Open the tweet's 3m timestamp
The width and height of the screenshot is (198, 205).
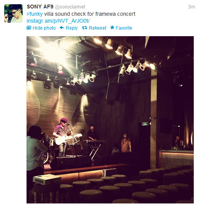click(191, 7)
